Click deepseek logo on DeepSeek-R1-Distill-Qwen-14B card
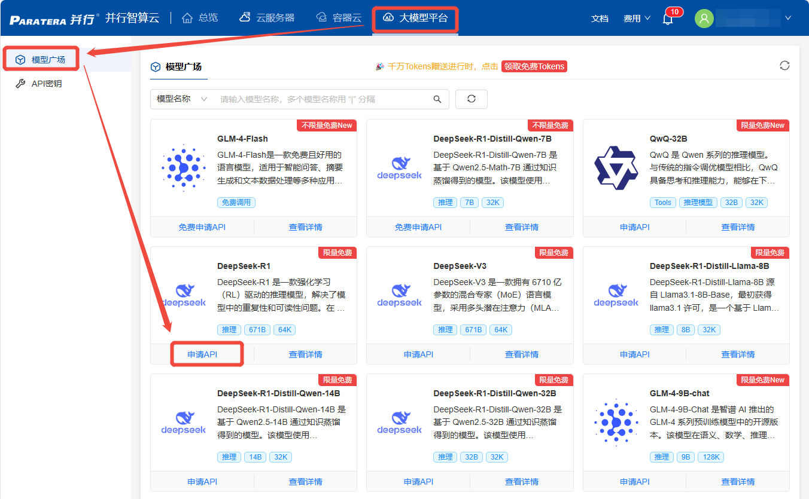Viewport: 809px width, 499px height. coord(183,423)
